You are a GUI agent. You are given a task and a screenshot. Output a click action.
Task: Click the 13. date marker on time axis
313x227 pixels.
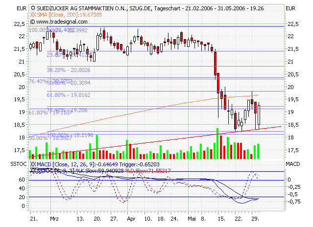(x=80, y=219)
